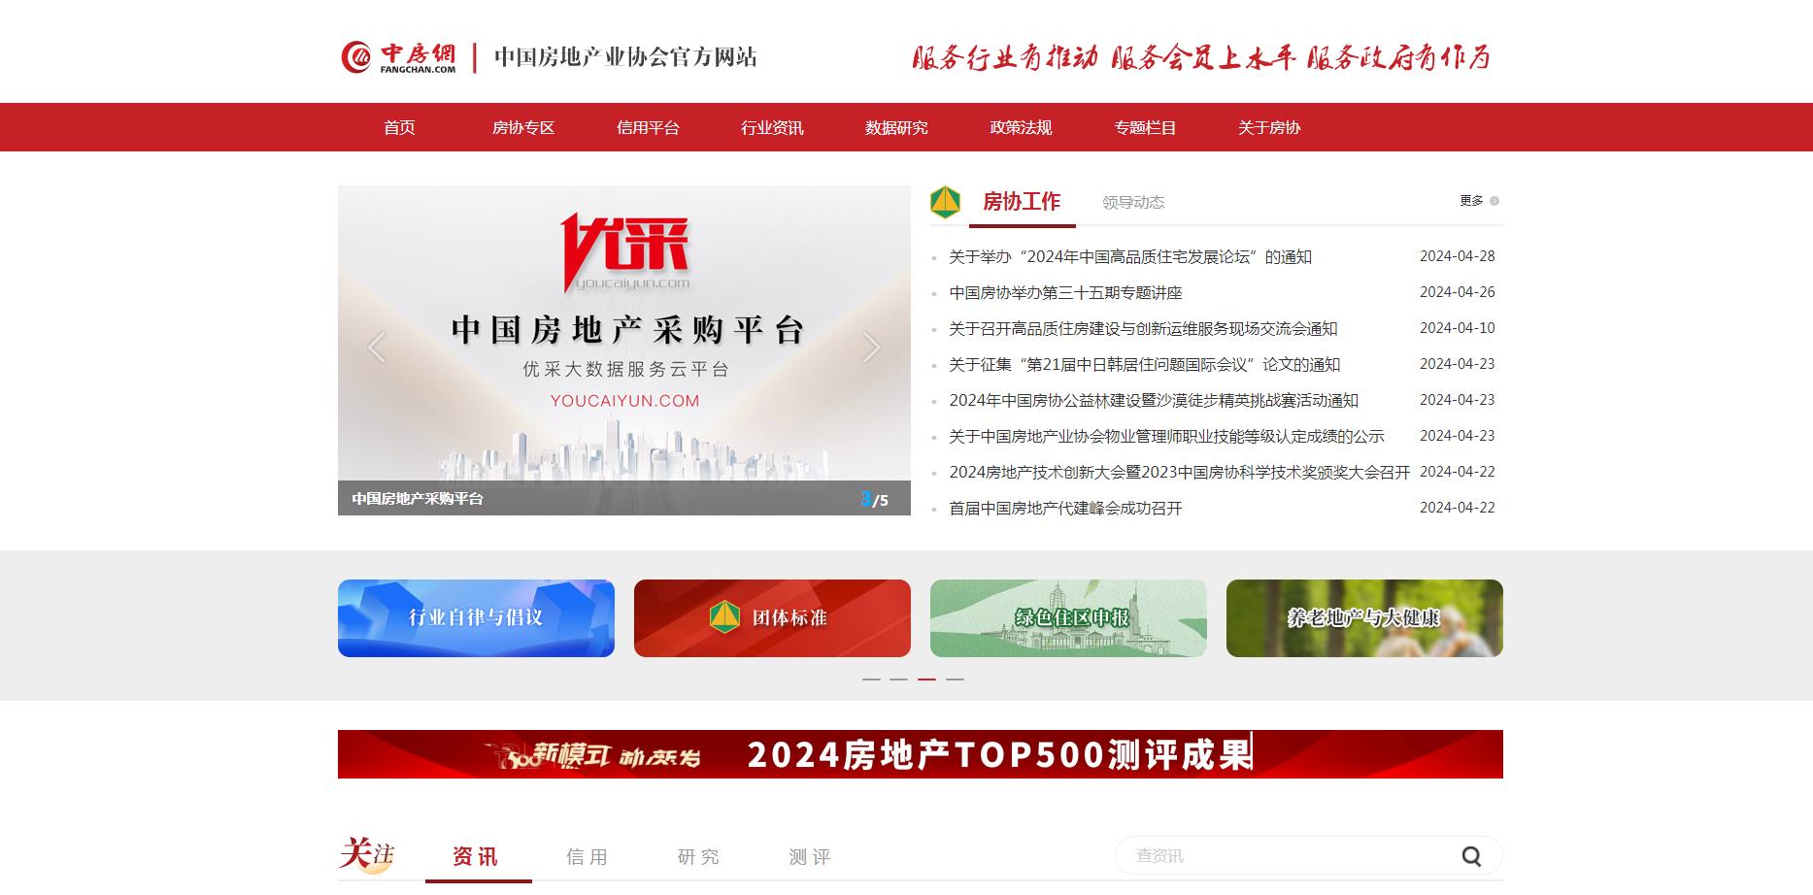Show previous carousel slide arrow
This screenshot has height=895, width=1813.
click(x=377, y=348)
